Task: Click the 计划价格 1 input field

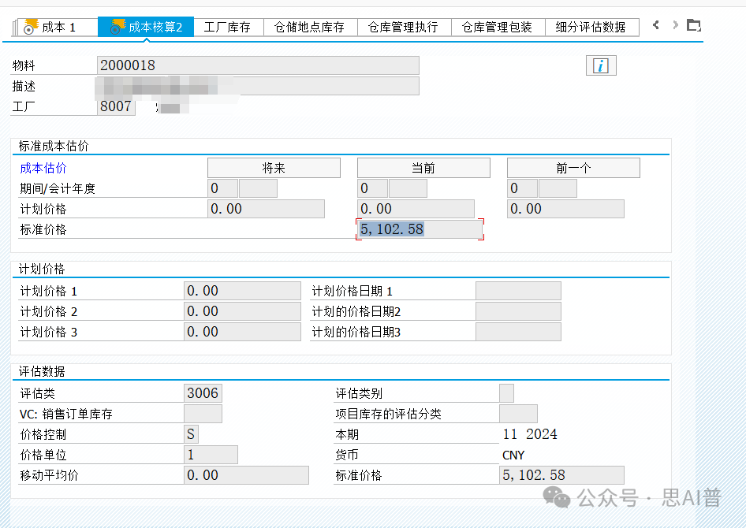Action: coord(242,291)
